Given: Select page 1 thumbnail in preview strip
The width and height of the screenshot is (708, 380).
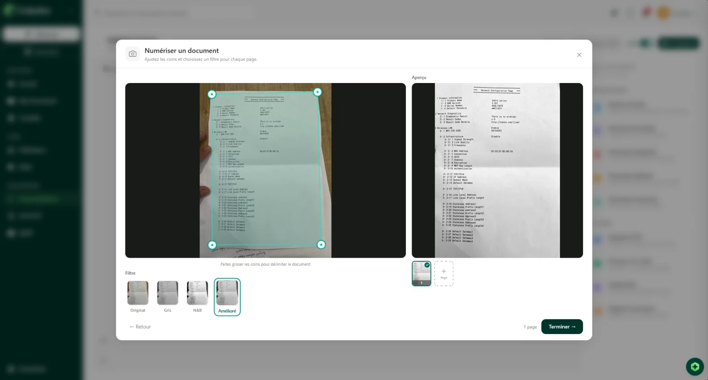Looking at the screenshot, I should tap(422, 274).
